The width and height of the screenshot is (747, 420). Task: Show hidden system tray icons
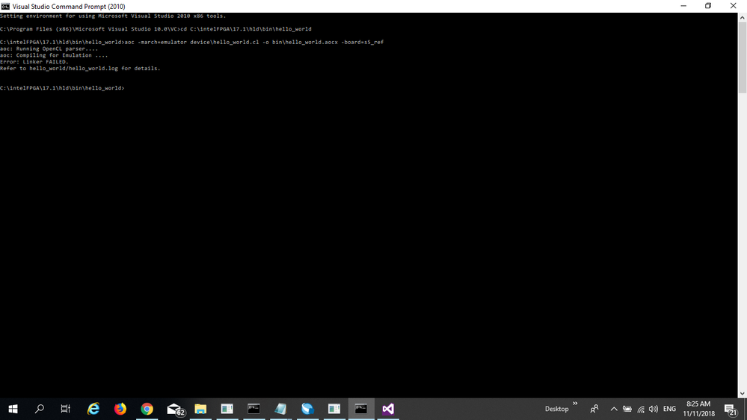[614, 409]
